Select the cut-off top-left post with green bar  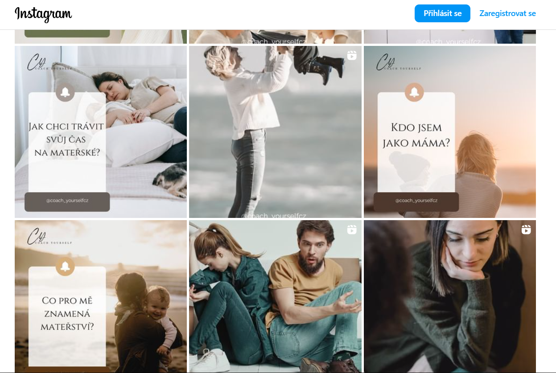(100, 37)
